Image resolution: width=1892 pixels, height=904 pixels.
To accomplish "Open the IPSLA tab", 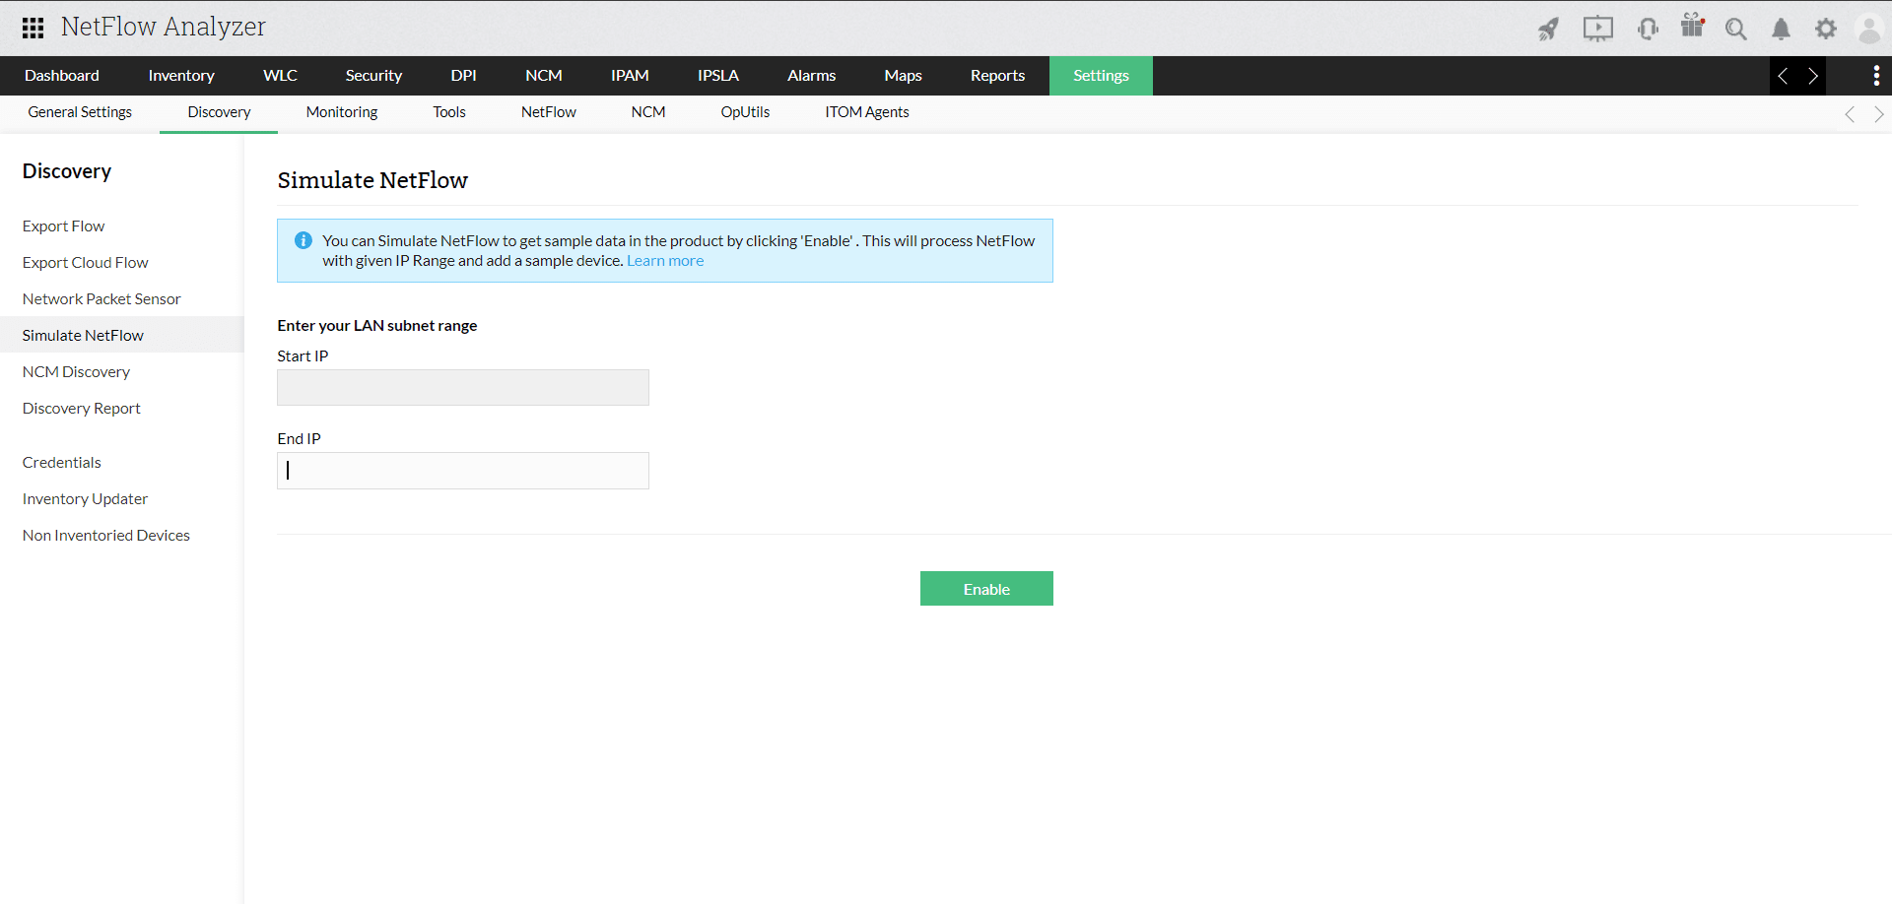I will point(718,76).
